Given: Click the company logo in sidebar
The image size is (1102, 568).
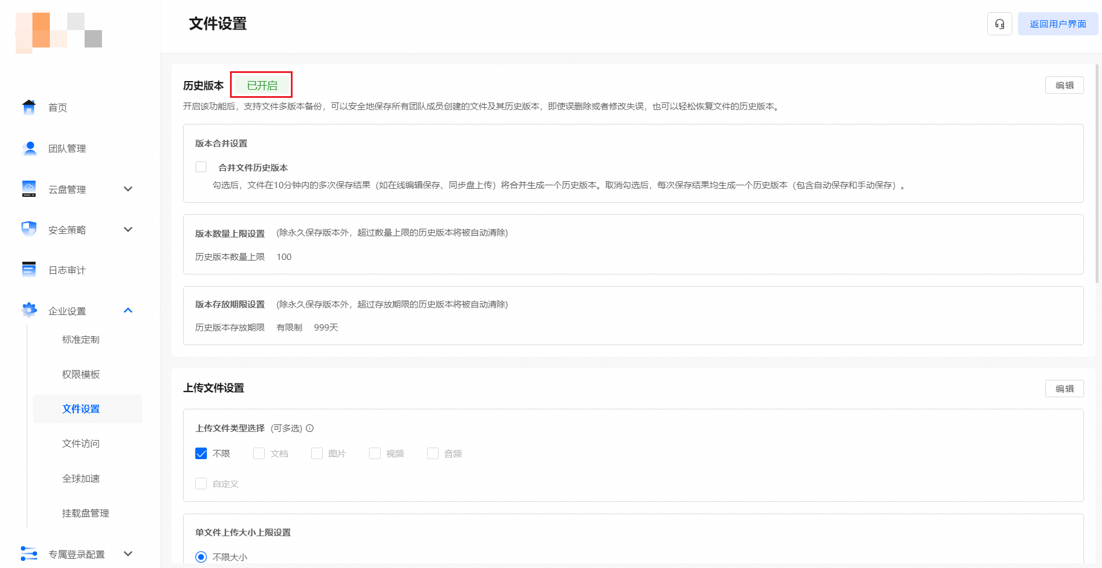Looking at the screenshot, I should click(59, 33).
